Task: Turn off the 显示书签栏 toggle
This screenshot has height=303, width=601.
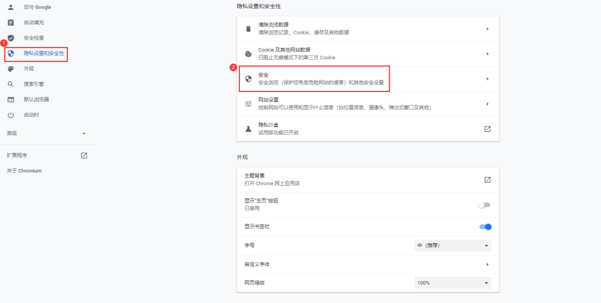Action: coord(485,227)
